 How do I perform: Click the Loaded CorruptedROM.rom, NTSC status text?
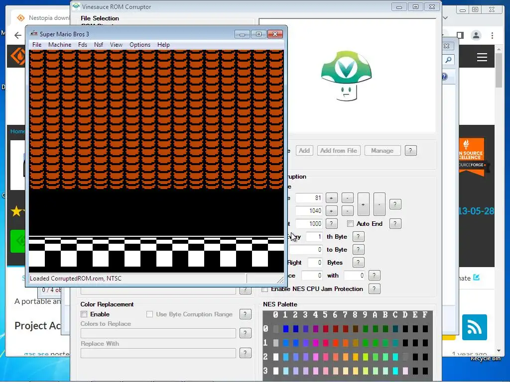[76, 279]
